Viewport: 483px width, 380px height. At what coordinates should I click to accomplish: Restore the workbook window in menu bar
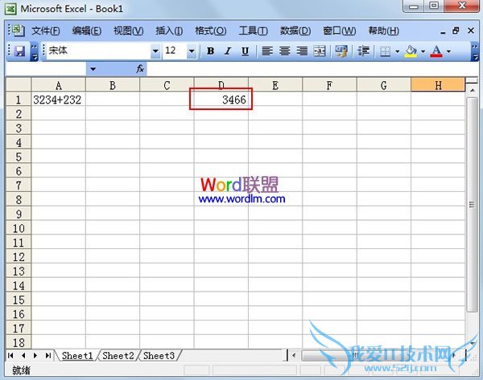point(456,31)
